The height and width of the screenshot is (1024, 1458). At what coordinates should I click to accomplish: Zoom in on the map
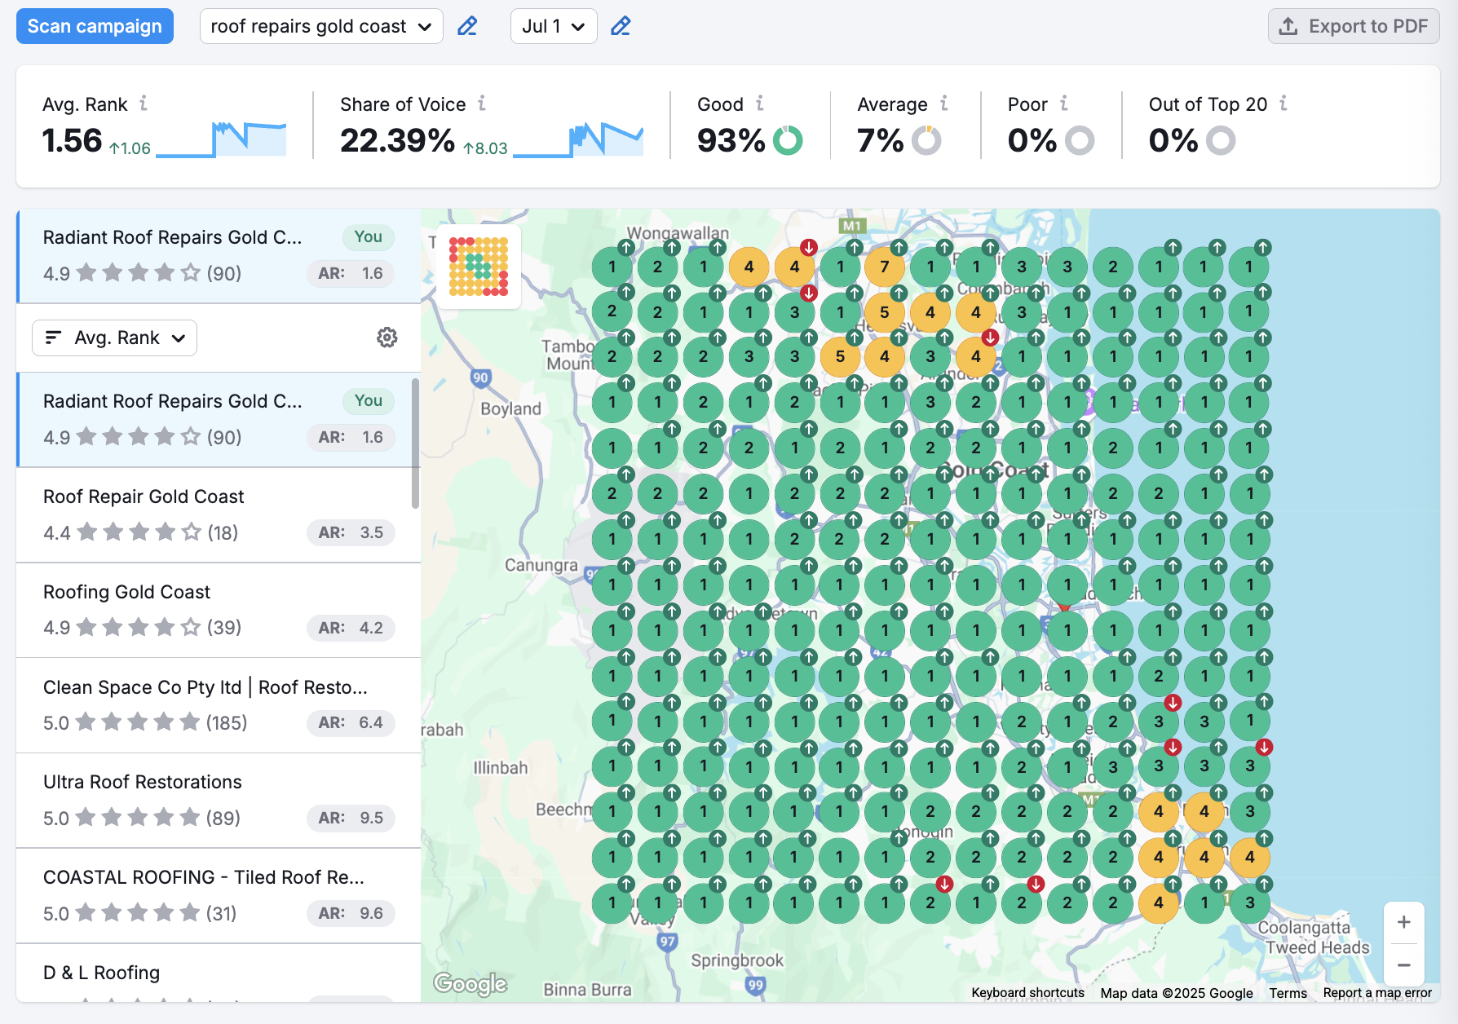pyautogui.click(x=1403, y=922)
